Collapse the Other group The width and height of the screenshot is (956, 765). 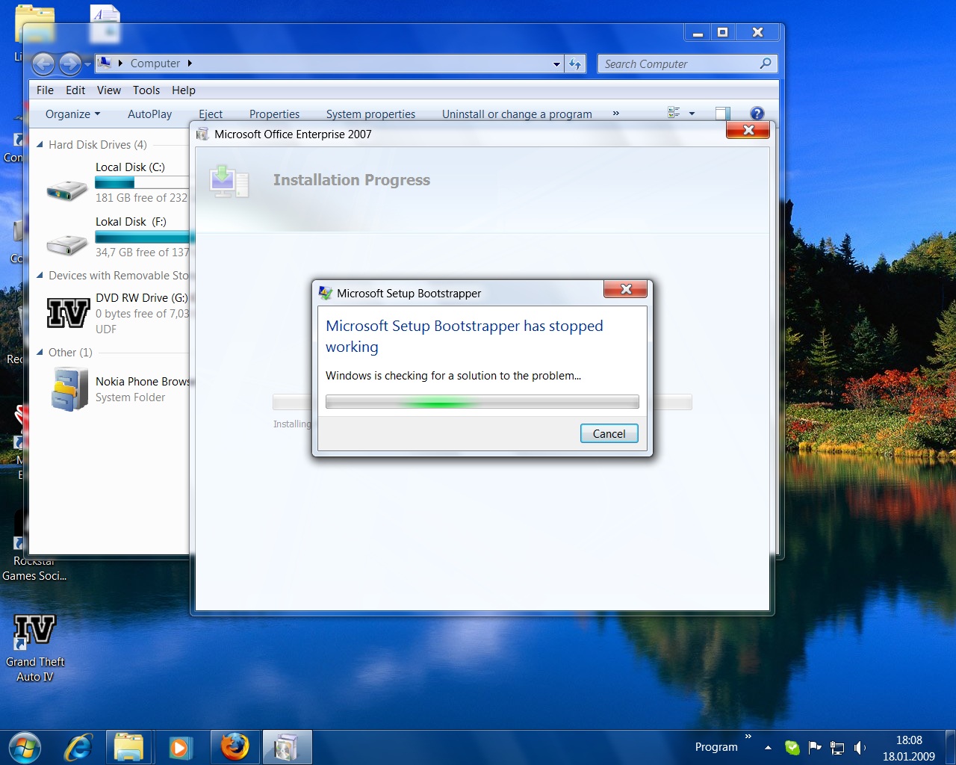(x=40, y=353)
